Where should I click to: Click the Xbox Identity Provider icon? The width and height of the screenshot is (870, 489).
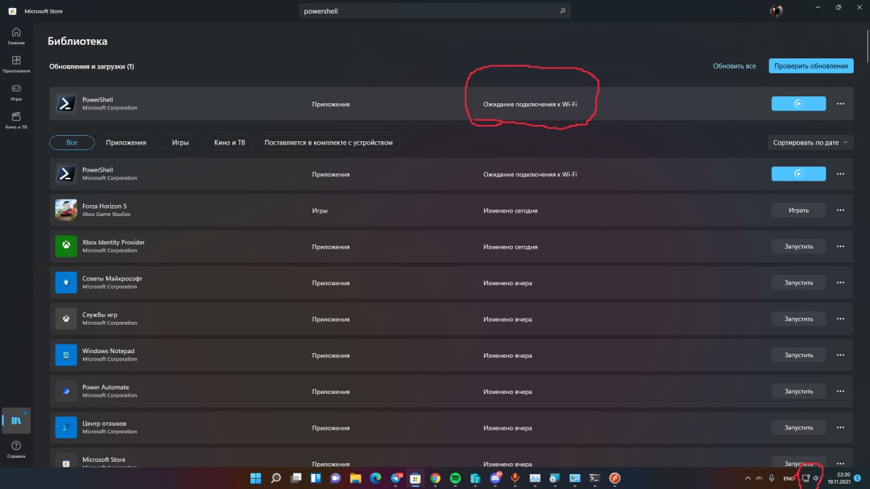tap(66, 246)
